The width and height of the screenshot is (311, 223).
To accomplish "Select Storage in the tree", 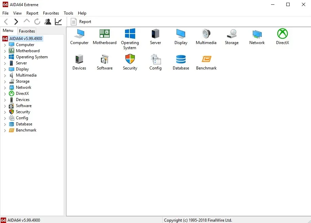I will (x=23, y=81).
